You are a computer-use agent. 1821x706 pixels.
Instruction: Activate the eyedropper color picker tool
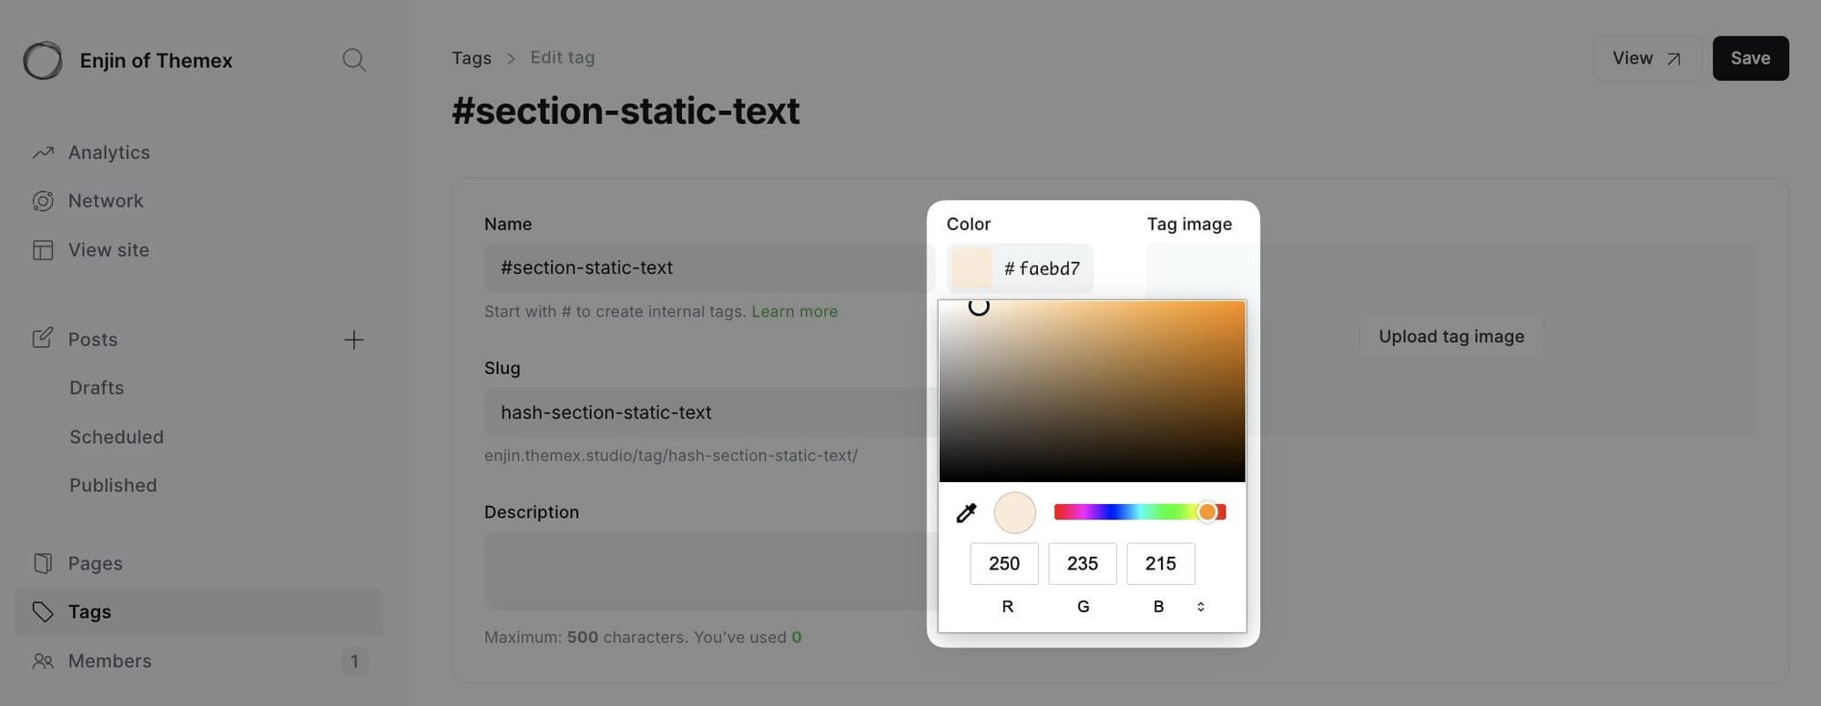(966, 512)
